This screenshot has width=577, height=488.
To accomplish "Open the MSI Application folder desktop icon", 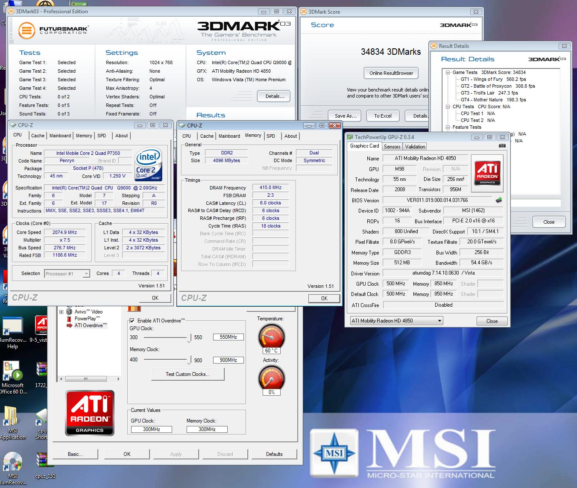I will (12, 422).
